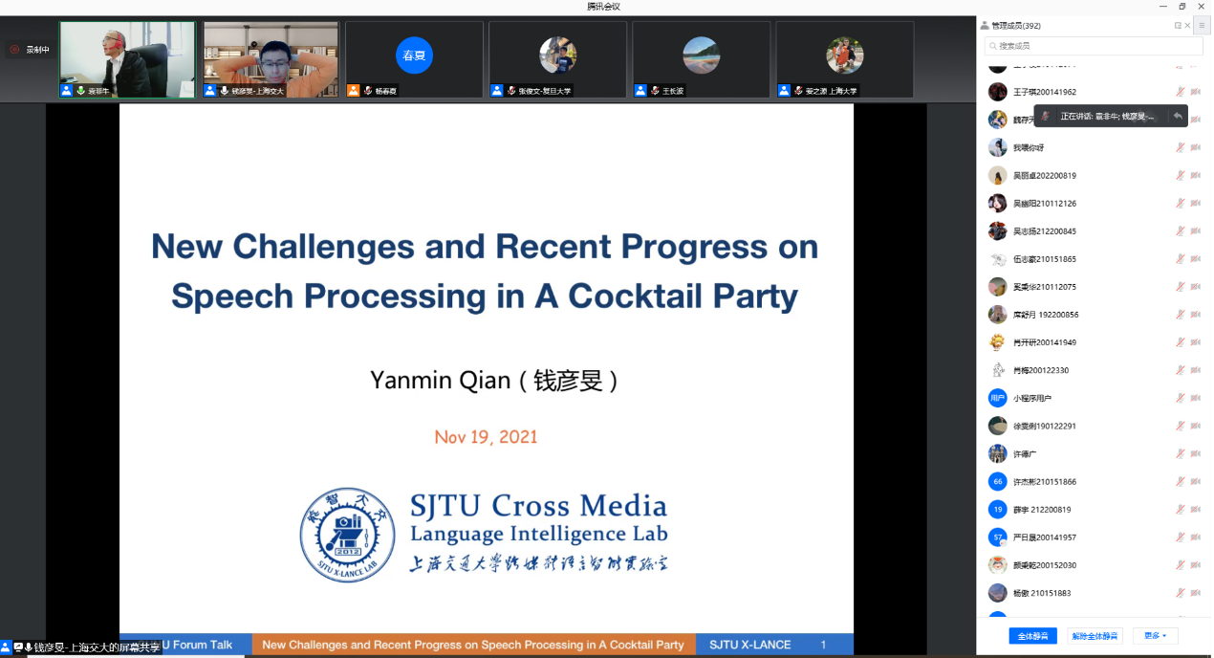Click the 录制中 recording indicator icon

click(14, 50)
